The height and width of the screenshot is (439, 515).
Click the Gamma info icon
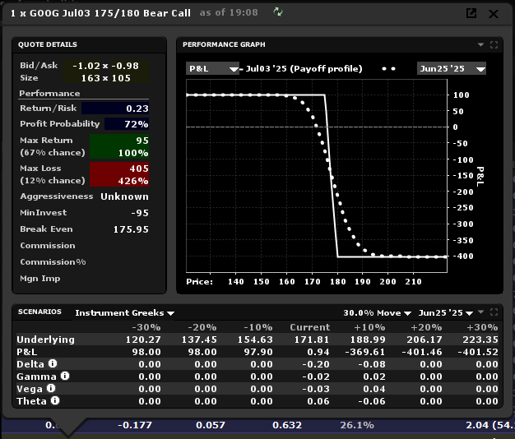(65, 377)
